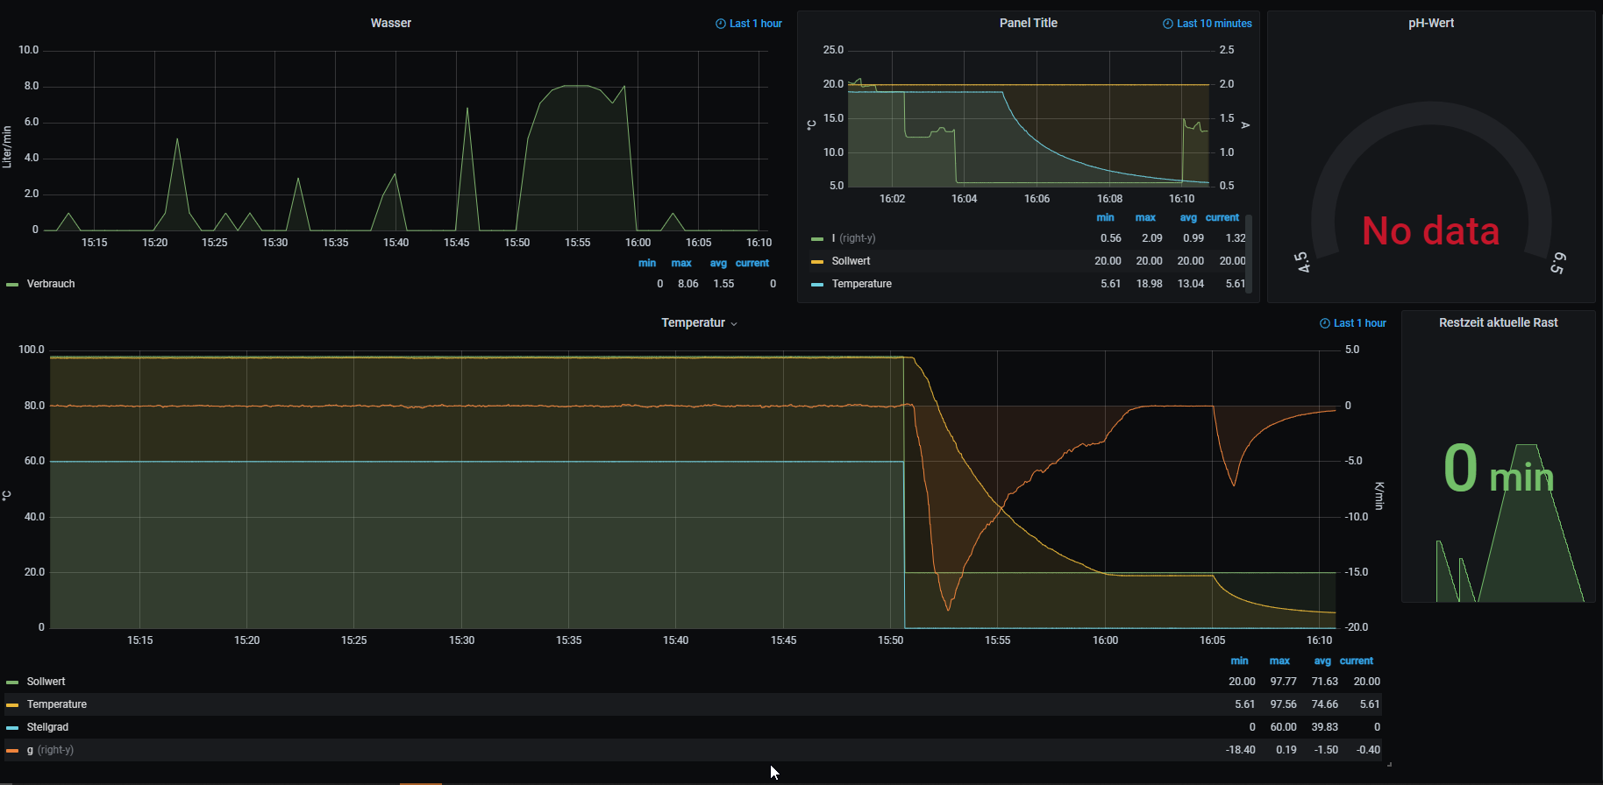The width and height of the screenshot is (1603, 785).
Task: Click the Last 10 minutes time override label
Action: [x=1214, y=24]
